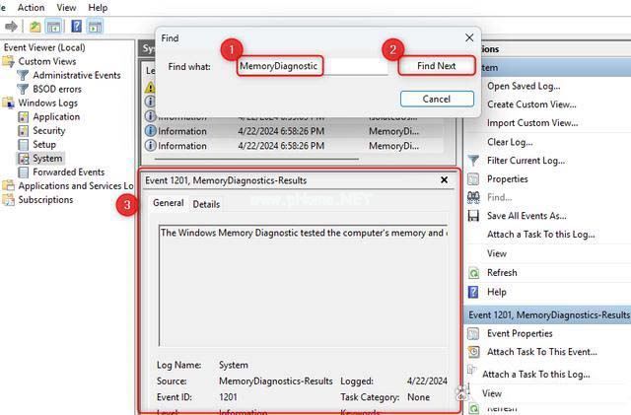Screen dimensions: 631x415
Task: Click the Security log icon
Action: [x=24, y=131]
